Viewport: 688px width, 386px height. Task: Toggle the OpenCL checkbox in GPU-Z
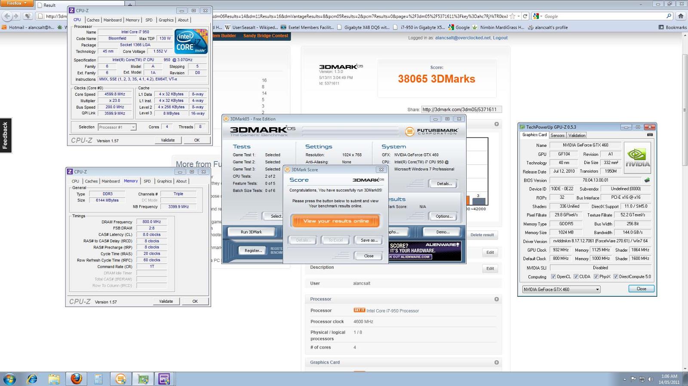pyautogui.click(x=553, y=277)
